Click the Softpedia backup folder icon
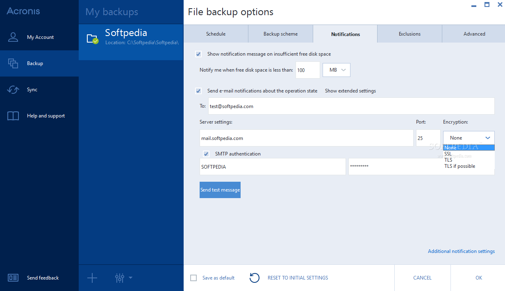This screenshot has width=505, height=291. [x=92, y=38]
